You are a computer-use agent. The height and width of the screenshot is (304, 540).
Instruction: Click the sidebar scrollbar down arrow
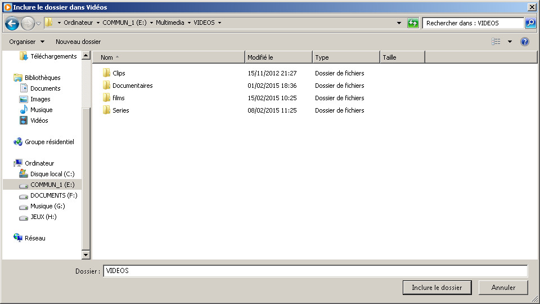coord(86,255)
